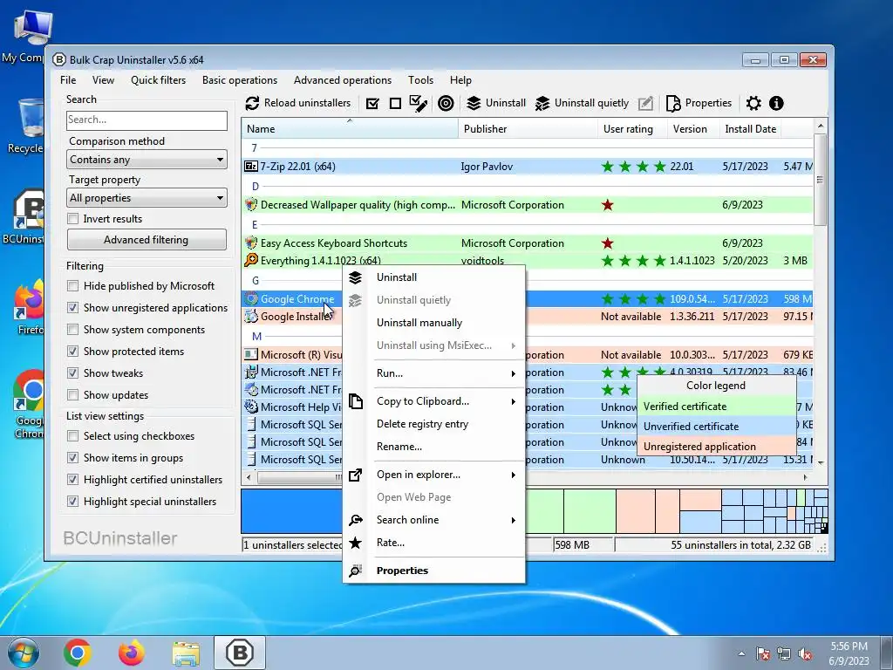The height and width of the screenshot is (670, 893).
Task: Toggle Show tweaks checkbox
Action: pos(73,373)
